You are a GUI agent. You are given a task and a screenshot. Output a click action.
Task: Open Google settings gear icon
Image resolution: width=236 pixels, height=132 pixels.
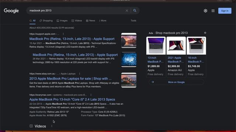tap(205, 11)
